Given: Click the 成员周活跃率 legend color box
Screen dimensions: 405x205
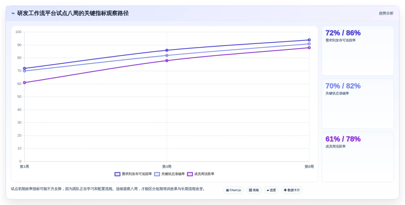Looking at the screenshot, I should coord(190,174).
